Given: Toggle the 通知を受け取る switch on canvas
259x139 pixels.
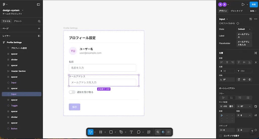Looking at the screenshot, I should 72,92.
